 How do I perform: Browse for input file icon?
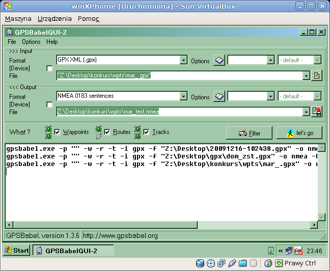(317, 75)
